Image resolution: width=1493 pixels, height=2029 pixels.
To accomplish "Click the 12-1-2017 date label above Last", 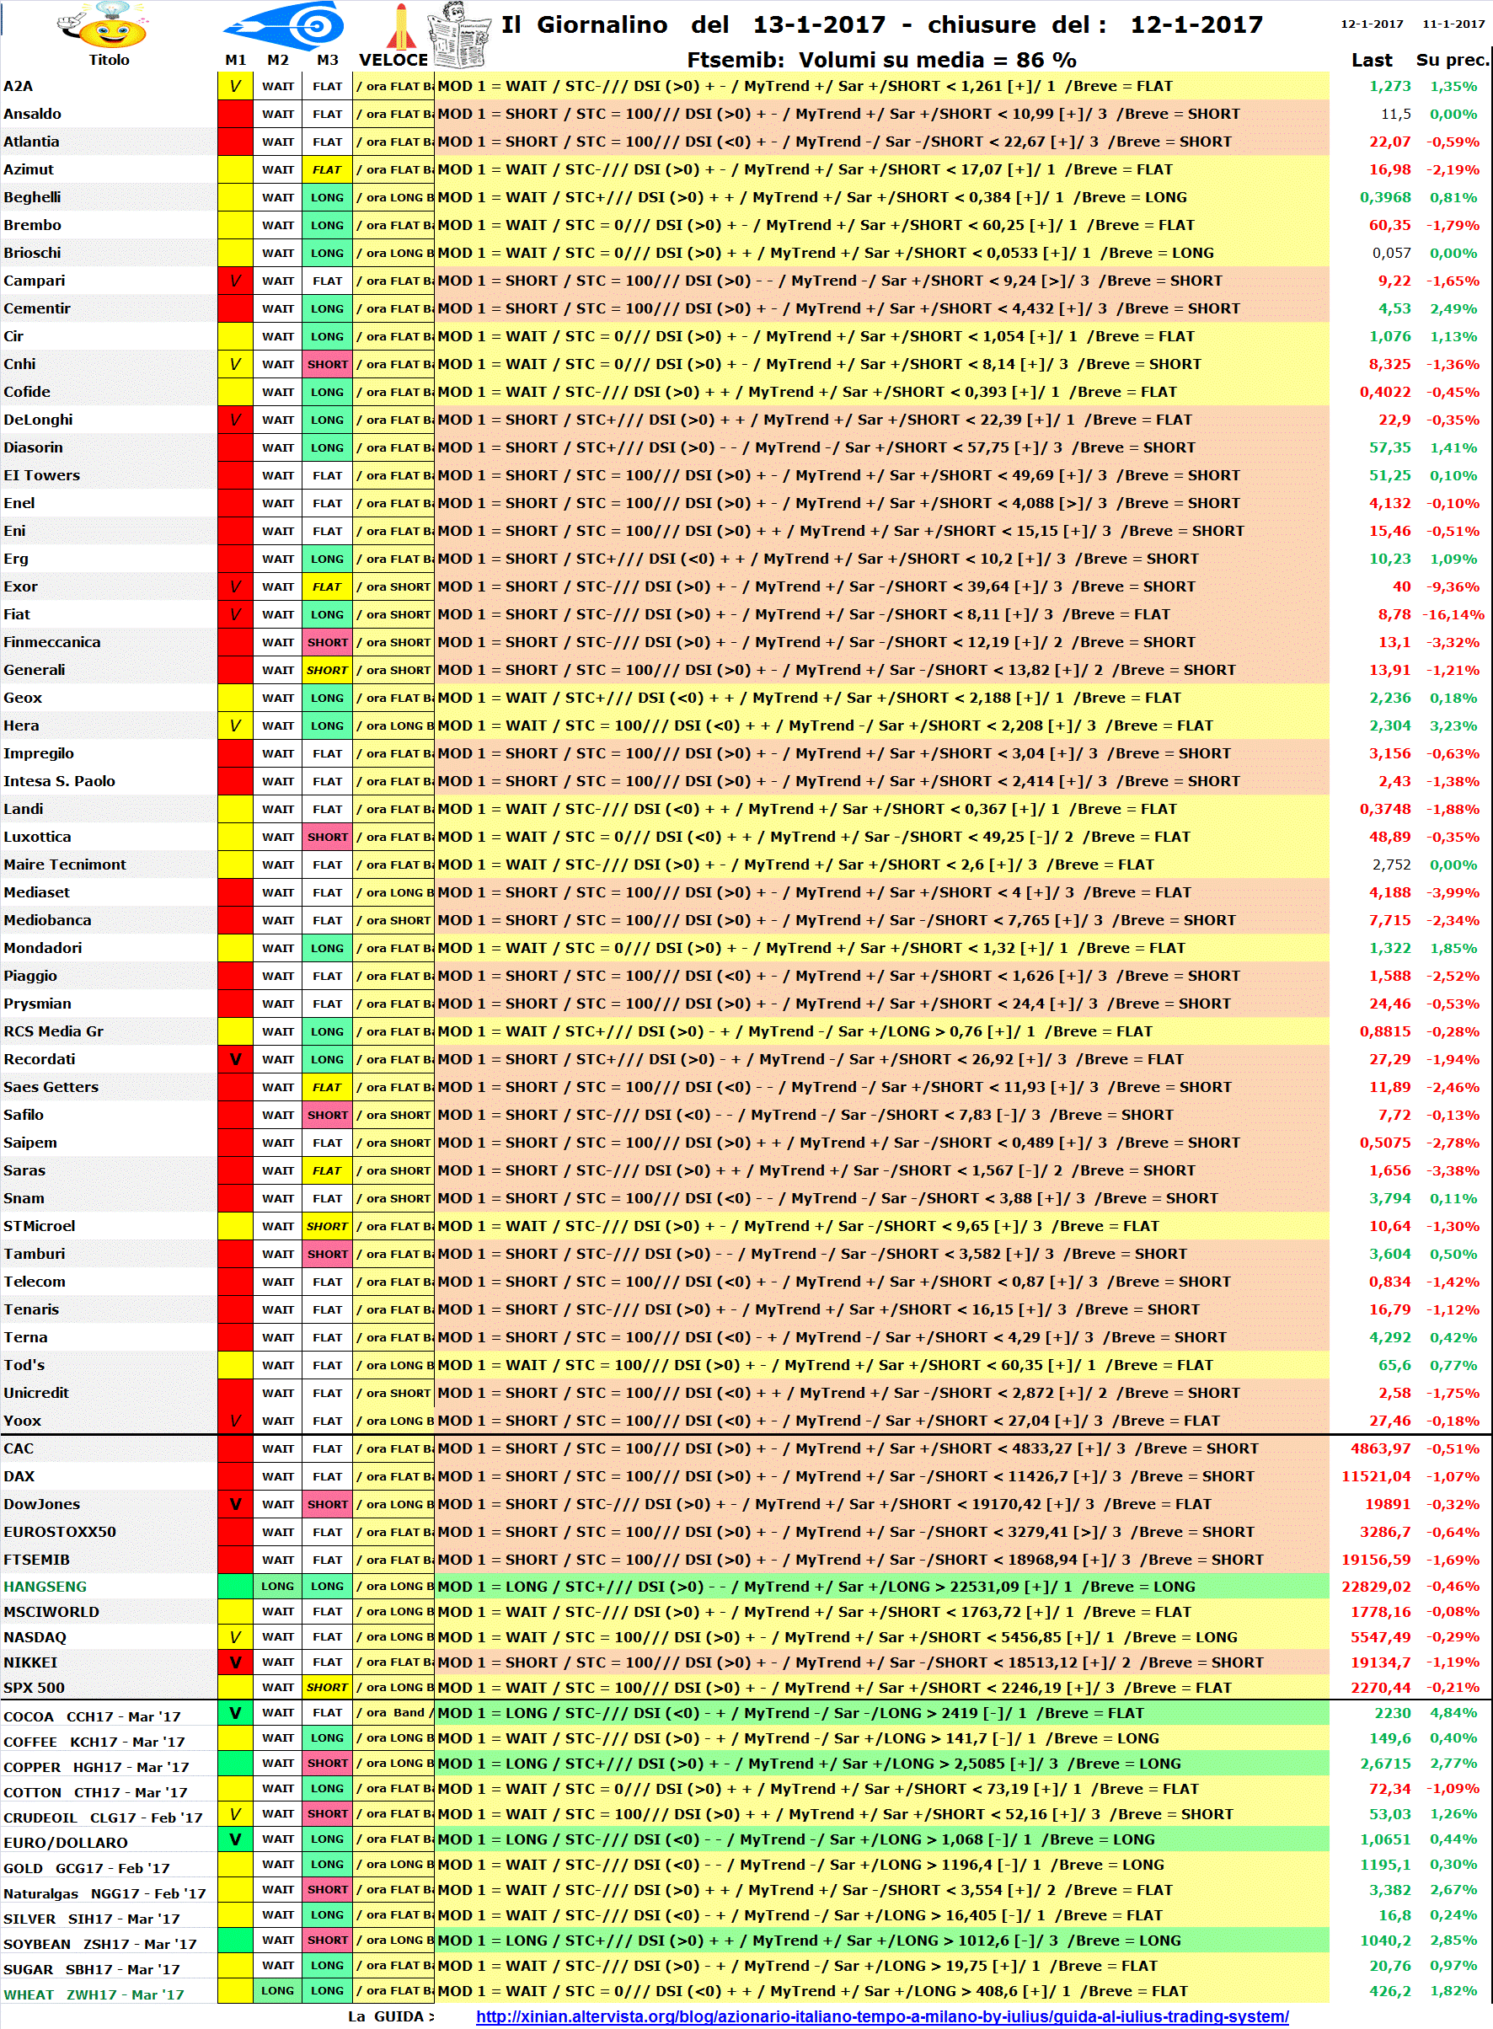I will click(x=1372, y=24).
